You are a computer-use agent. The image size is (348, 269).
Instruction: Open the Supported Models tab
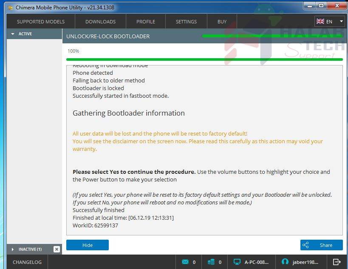41,22
